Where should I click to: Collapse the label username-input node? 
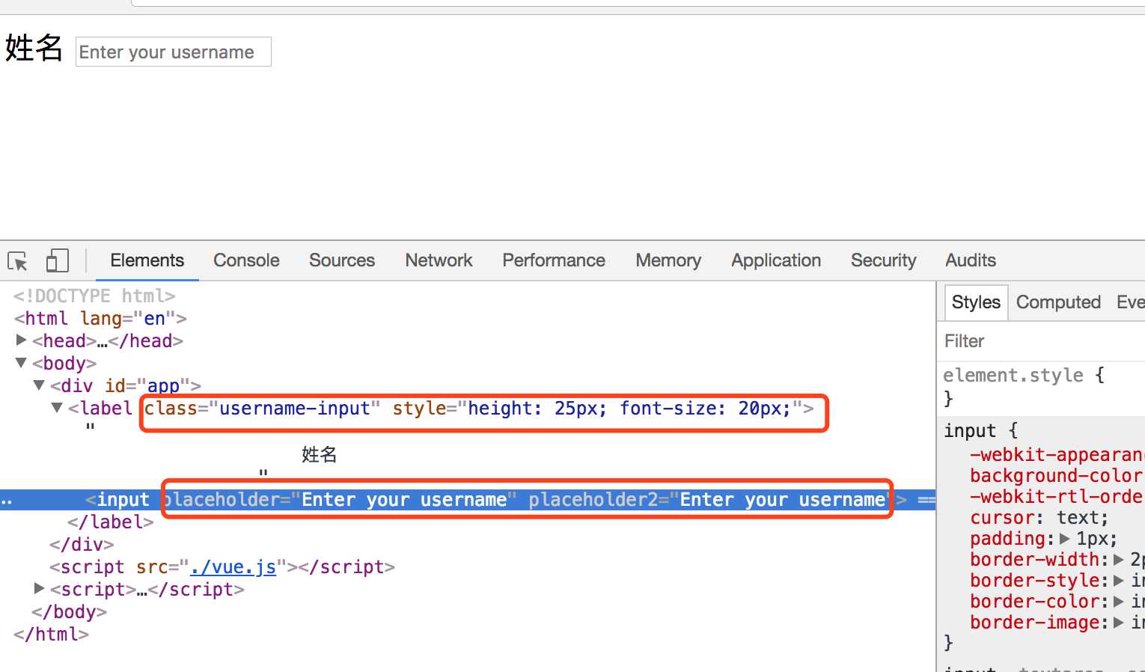click(x=58, y=408)
